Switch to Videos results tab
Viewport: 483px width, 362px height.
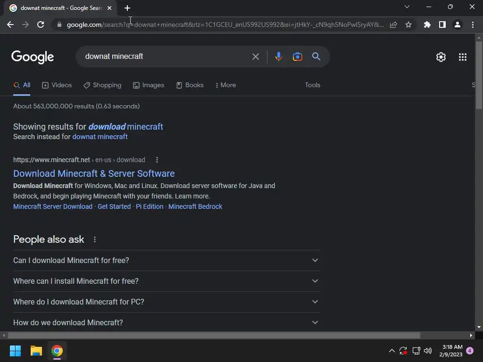tap(57, 85)
